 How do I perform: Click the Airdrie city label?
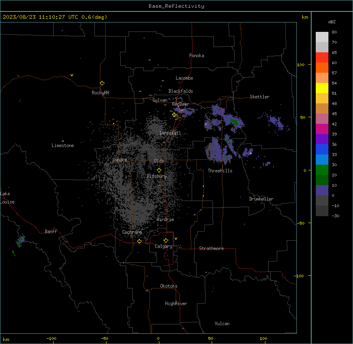click(165, 219)
